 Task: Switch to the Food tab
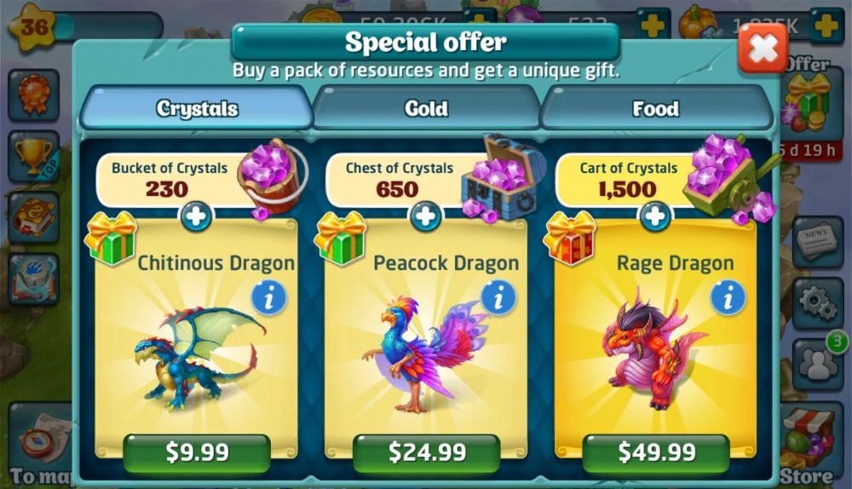[656, 109]
